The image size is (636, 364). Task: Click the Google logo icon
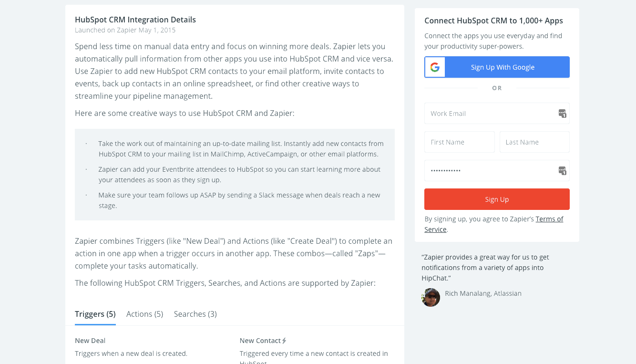click(x=435, y=67)
